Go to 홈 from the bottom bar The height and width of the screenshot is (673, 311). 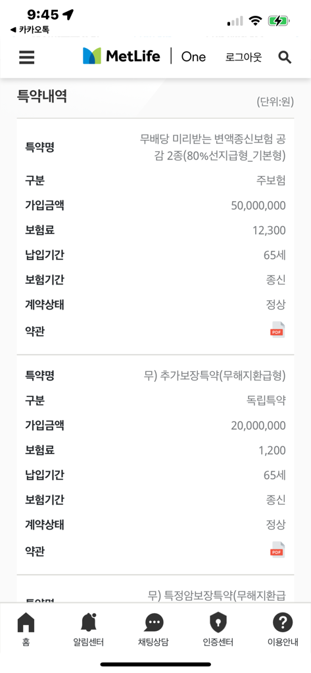(26, 629)
